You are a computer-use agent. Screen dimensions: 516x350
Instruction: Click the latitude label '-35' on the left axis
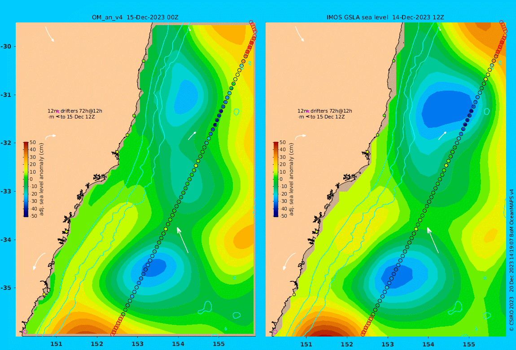tap(5, 288)
